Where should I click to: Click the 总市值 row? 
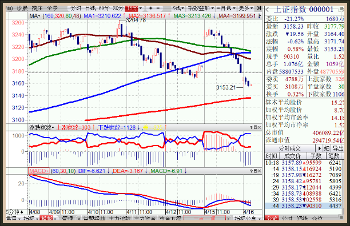[304, 133]
